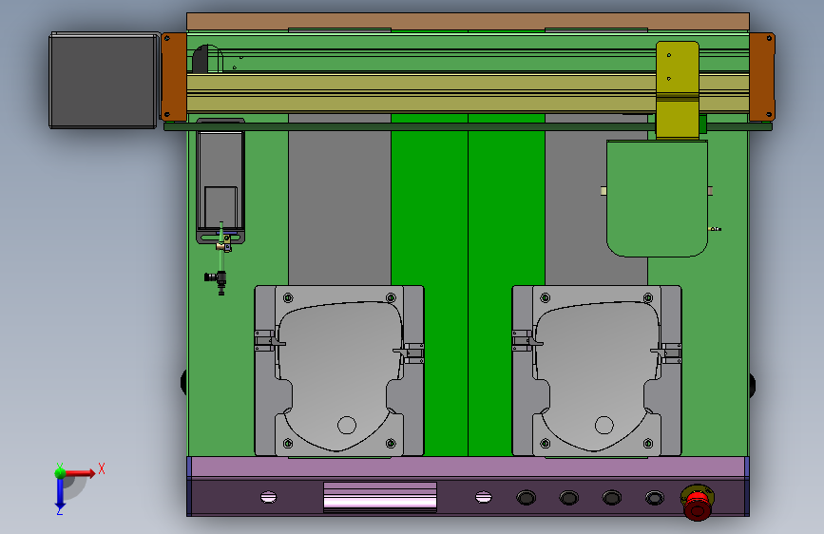Select the left gray fixture nest

339,371
